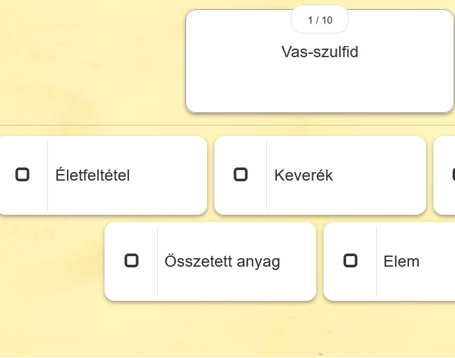Image resolution: width=455 pixels, height=358 pixels.
Task: Click the 1 / 10 question counter
Action: tap(320, 20)
